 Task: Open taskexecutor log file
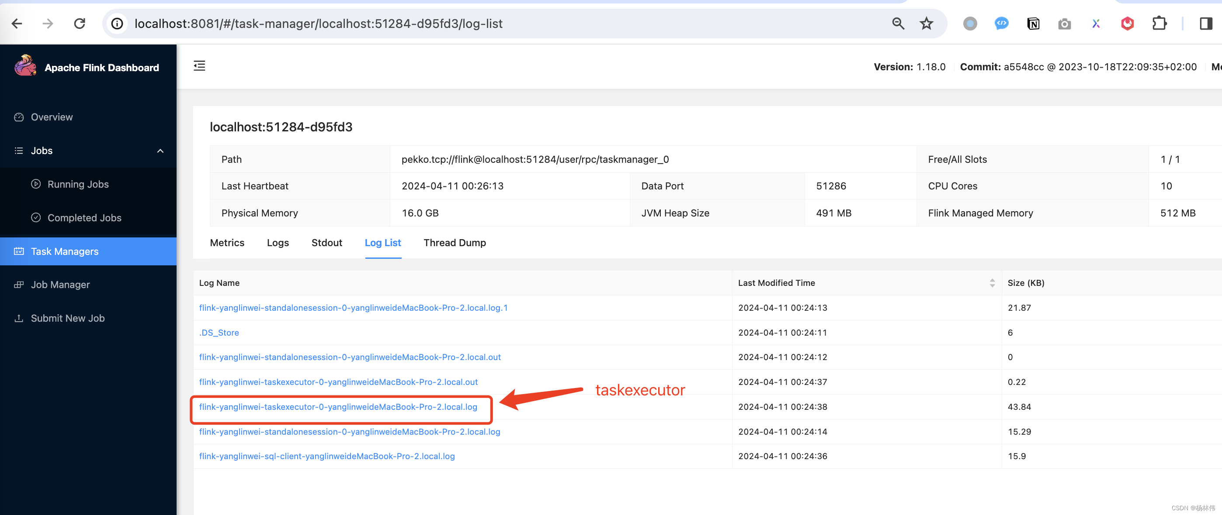click(x=339, y=406)
